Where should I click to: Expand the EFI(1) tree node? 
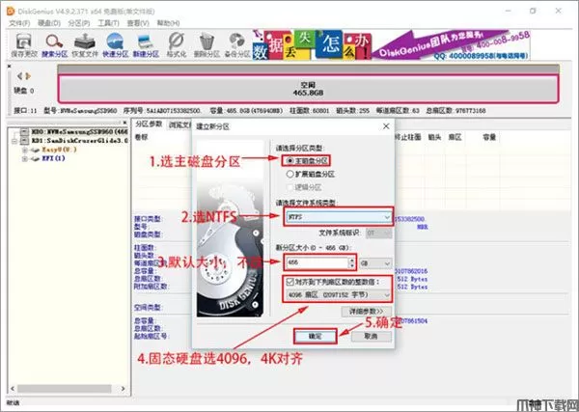point(24,159)
